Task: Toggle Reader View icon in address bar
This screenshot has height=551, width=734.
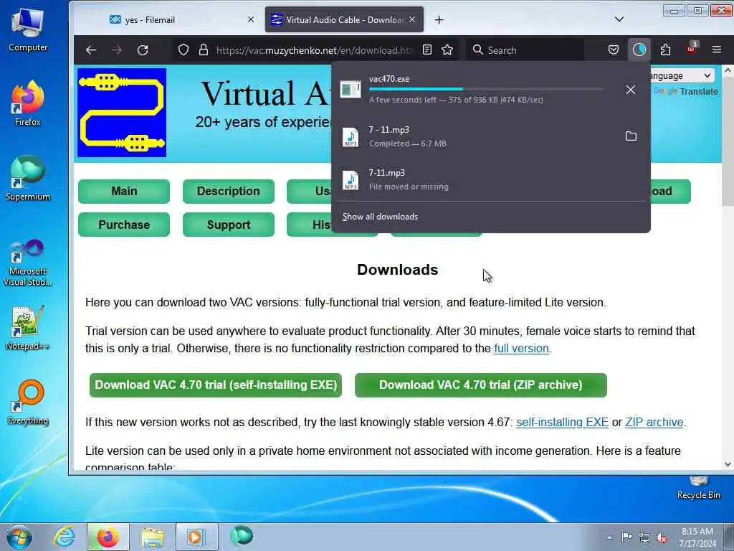Action: (427, 50)
